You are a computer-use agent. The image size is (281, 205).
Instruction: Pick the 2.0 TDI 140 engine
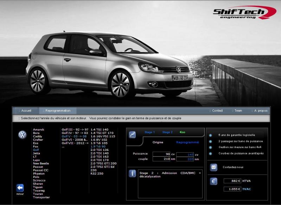point(100,153)
